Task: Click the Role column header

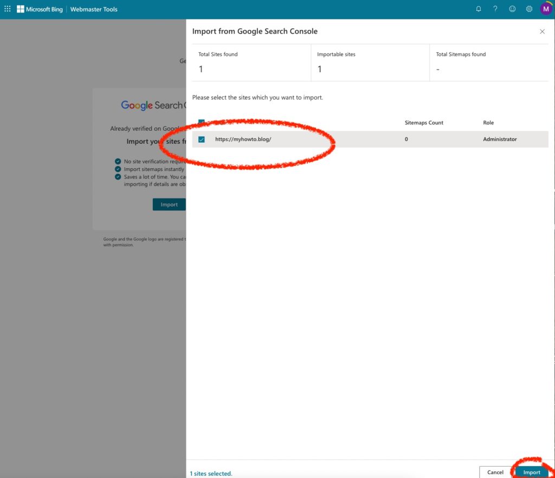Action: (x=488, y=123)
